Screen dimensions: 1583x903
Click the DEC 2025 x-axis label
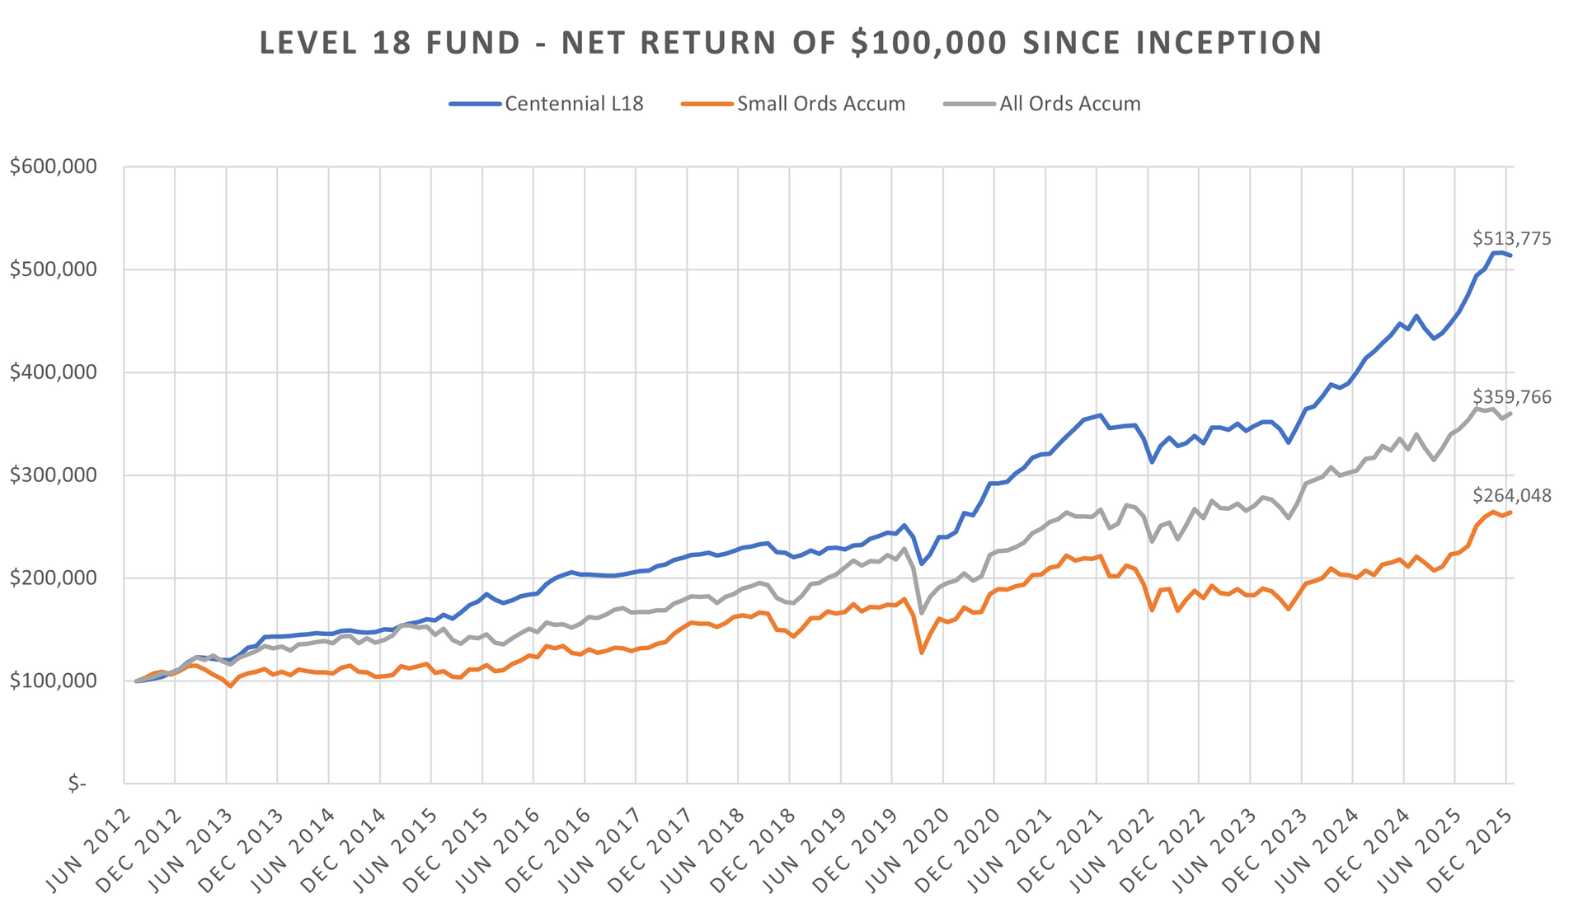click(1471, 850)
